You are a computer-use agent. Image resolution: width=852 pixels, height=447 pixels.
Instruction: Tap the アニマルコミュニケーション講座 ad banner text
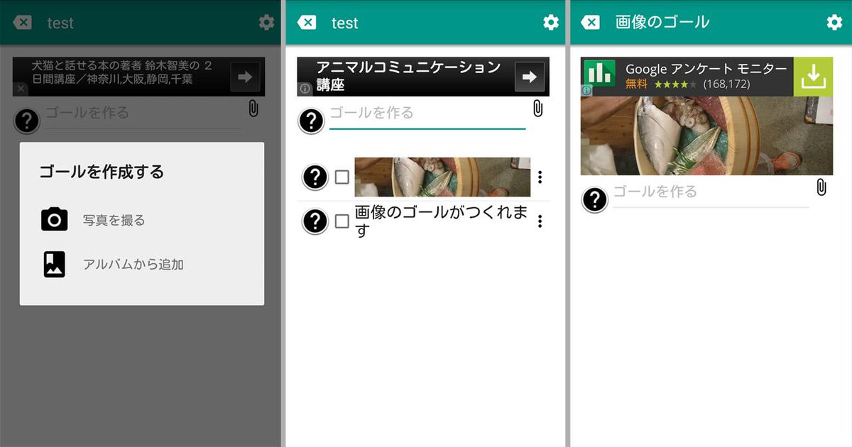(x=408, y=76)
